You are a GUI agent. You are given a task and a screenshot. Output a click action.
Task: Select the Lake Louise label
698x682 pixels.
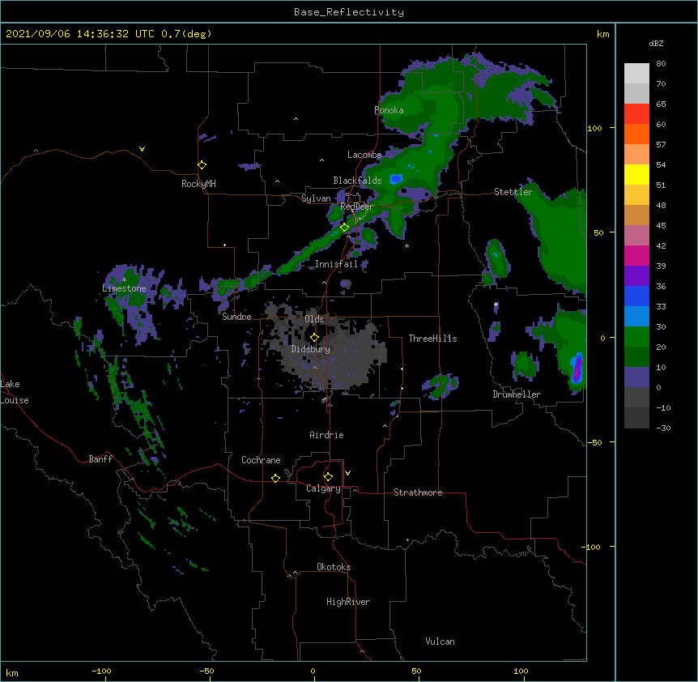tap(15, 392)
